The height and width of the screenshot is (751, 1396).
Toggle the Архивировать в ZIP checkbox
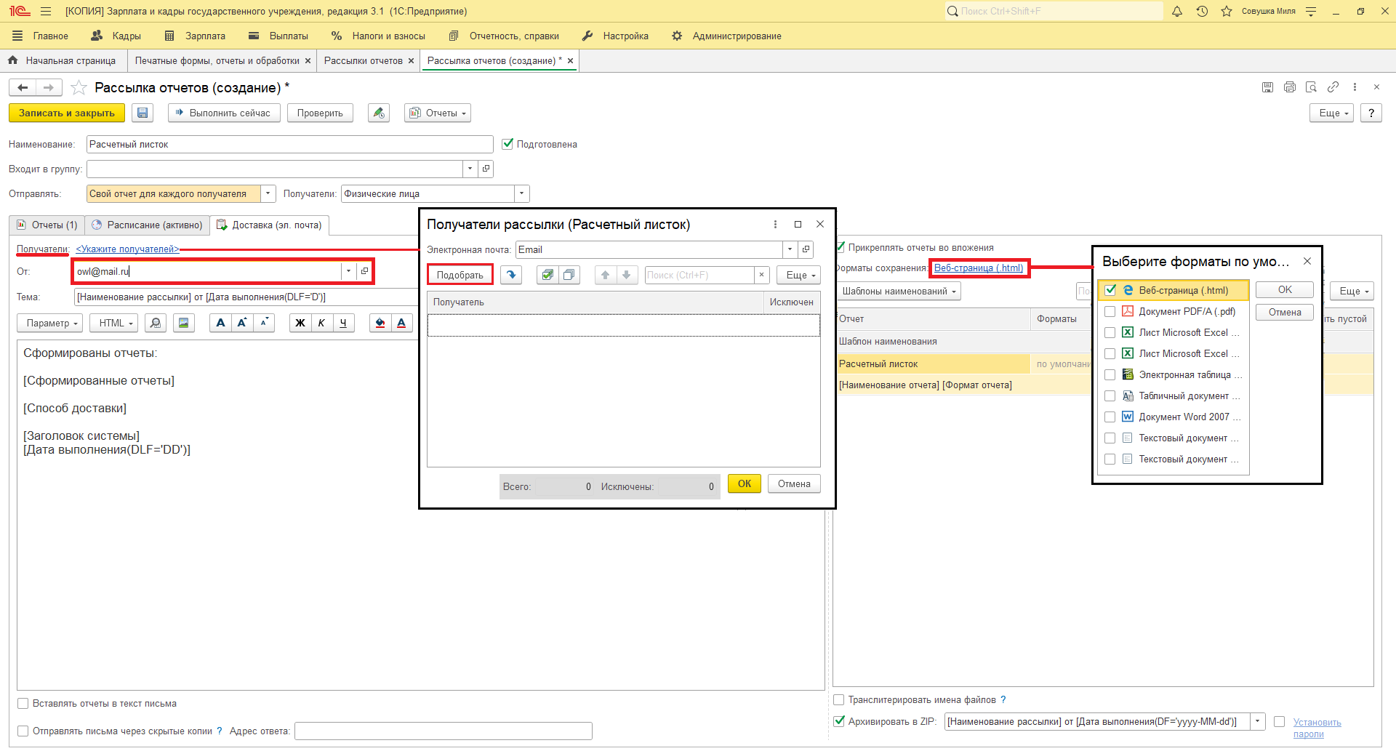(838, 721)
